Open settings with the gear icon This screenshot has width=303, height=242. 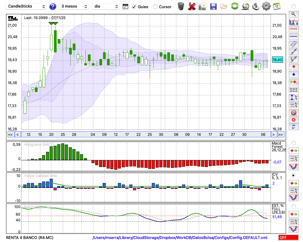(x=266, y=6)
